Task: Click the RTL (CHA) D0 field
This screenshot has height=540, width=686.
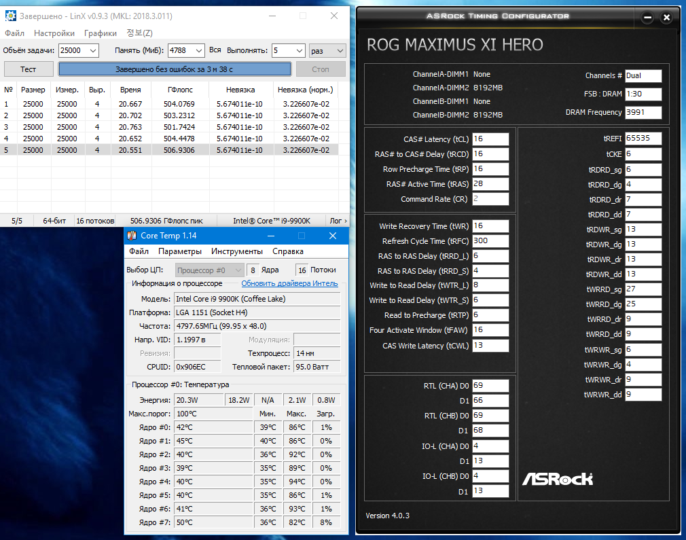Action: click(490, 386)
